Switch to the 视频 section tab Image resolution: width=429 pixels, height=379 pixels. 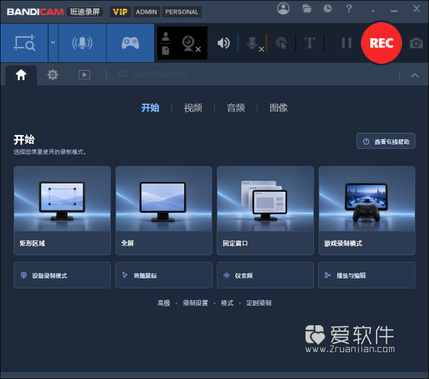(x=193, y=108)
